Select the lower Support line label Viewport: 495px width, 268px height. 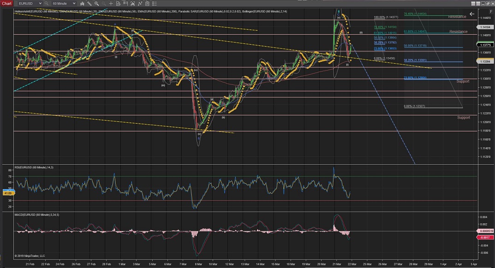pos(463,117)
